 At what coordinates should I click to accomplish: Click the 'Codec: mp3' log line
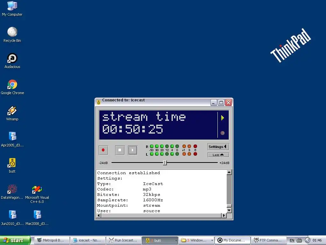point(124,189)
